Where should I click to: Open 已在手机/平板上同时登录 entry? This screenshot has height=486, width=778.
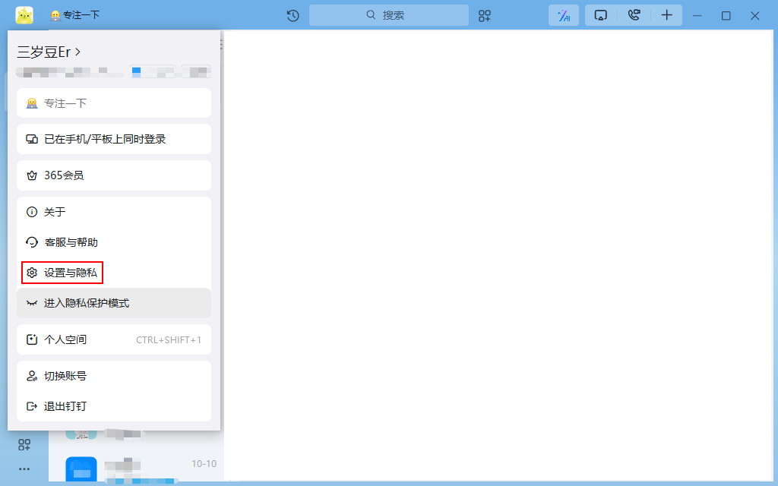[x=114, y=140]
